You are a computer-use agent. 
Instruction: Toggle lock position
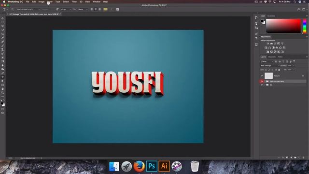(x=272, y=70)
